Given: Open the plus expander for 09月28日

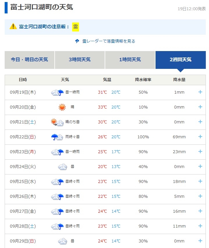Looking at the screenshot, I should [x=200, y=226].
